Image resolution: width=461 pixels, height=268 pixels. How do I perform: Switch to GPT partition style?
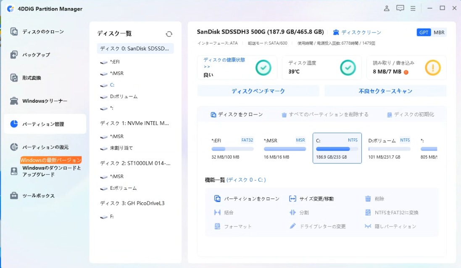click(424, 32)
